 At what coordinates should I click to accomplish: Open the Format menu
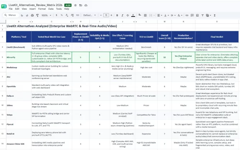click(x=42, y=9)
